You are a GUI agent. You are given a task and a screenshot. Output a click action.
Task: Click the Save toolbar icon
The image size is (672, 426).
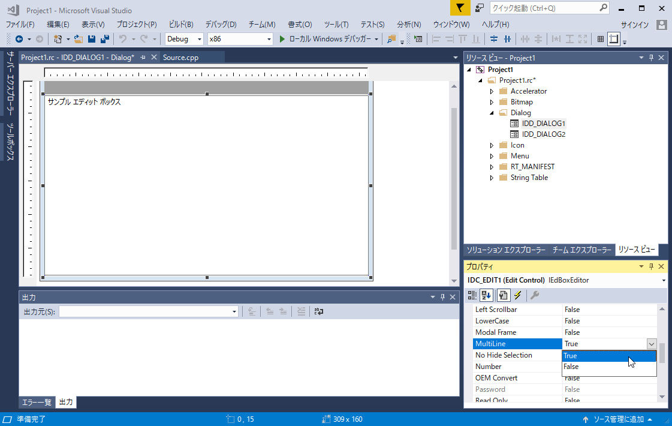(x=91, y=39)
